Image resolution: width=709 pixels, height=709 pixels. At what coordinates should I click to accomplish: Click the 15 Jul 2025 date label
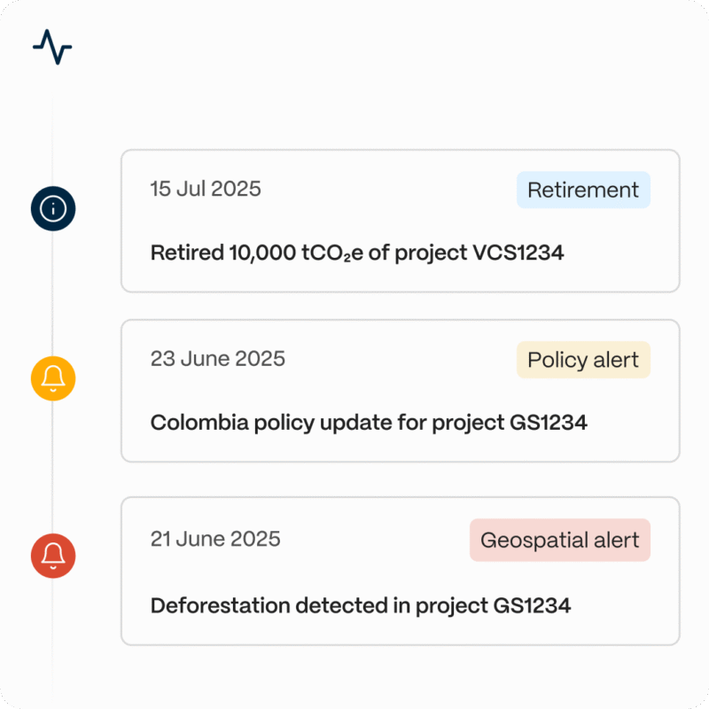(206, 189)
